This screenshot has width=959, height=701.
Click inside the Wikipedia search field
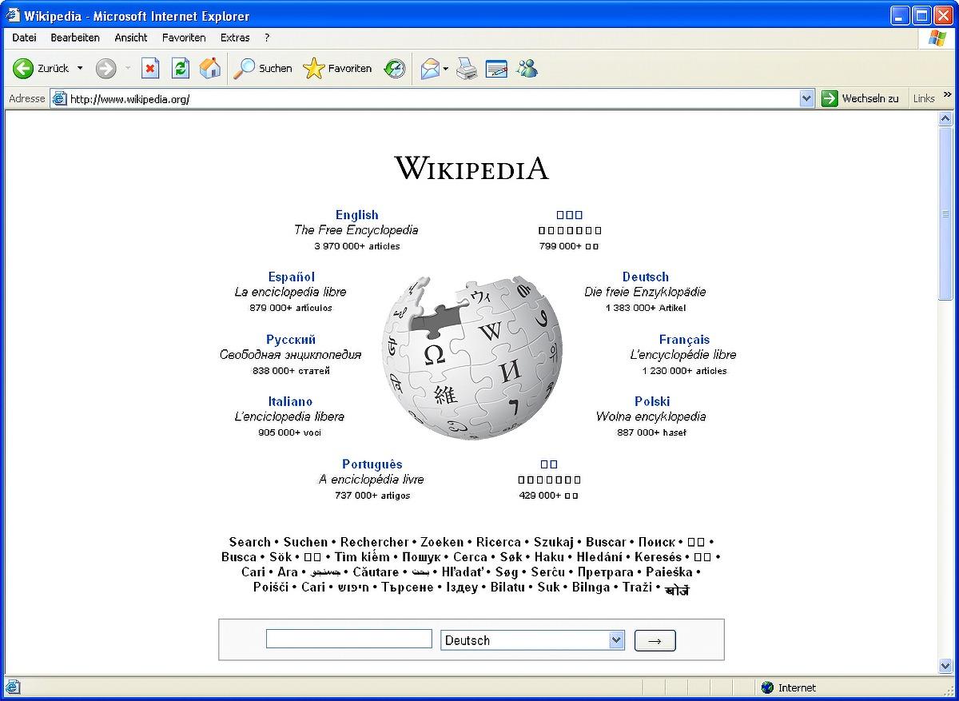[x=348, y=638]
